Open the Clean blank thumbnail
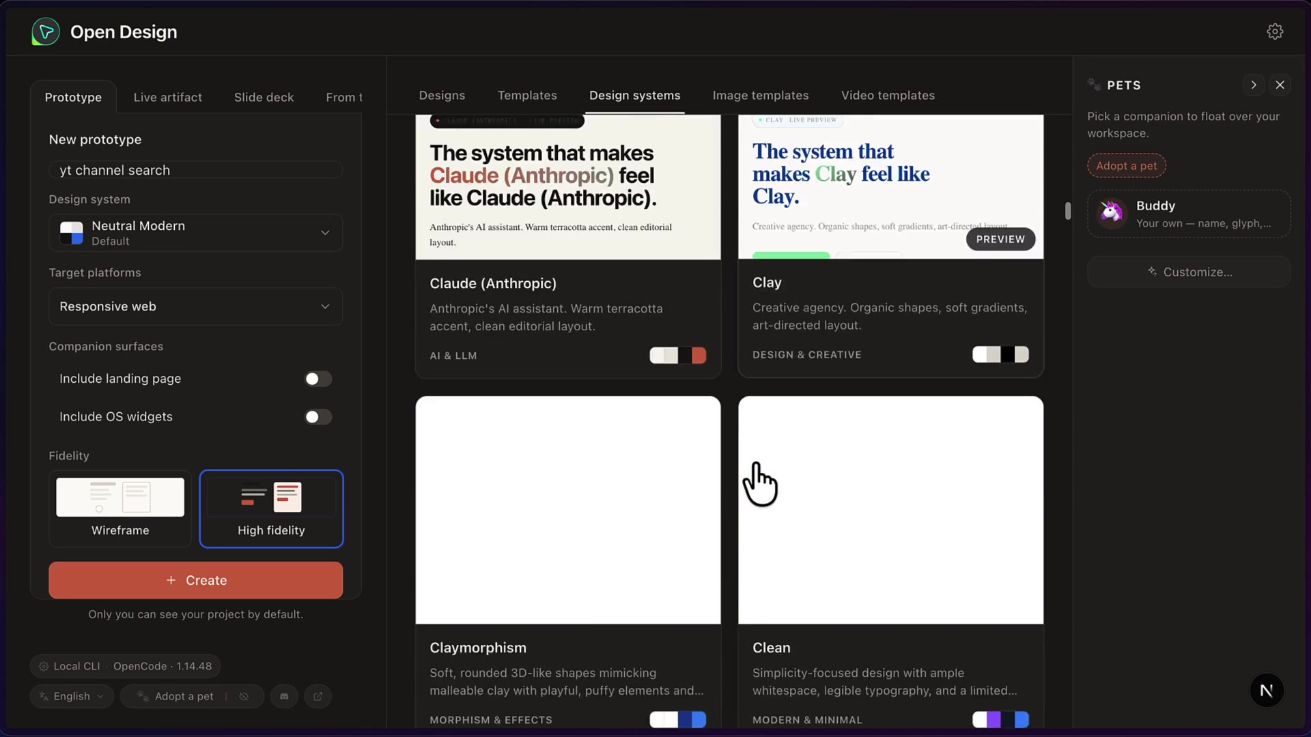 coord(891,510)
